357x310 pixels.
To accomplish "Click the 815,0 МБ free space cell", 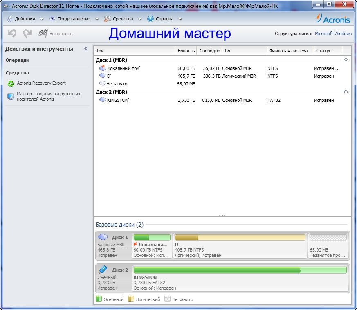I will tap(211, 100).
